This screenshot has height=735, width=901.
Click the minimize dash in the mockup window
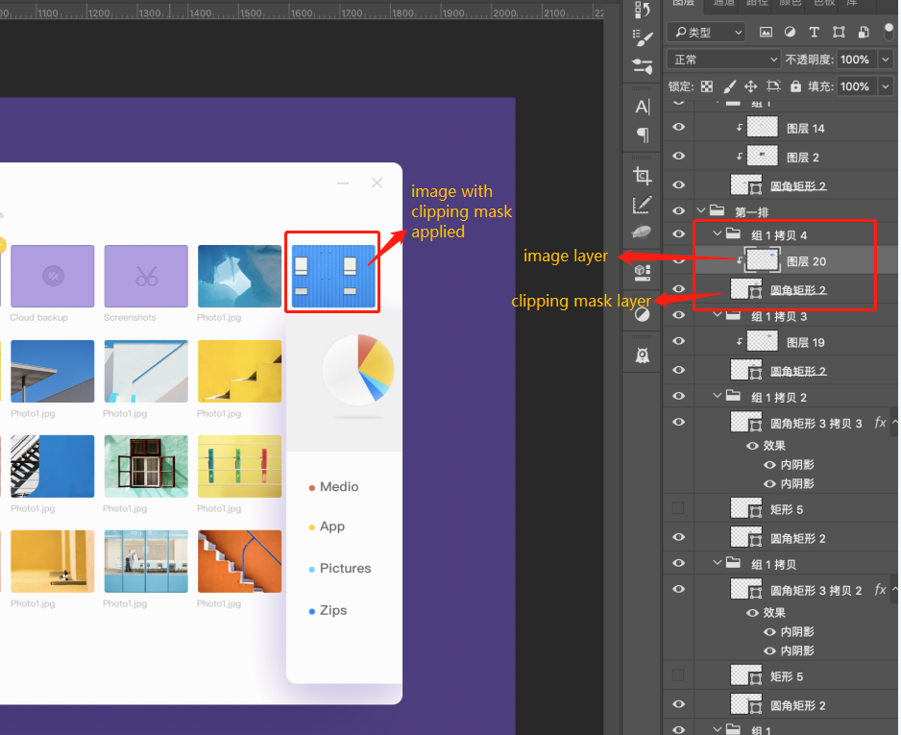pyautogui.click(x=343, y=184)
